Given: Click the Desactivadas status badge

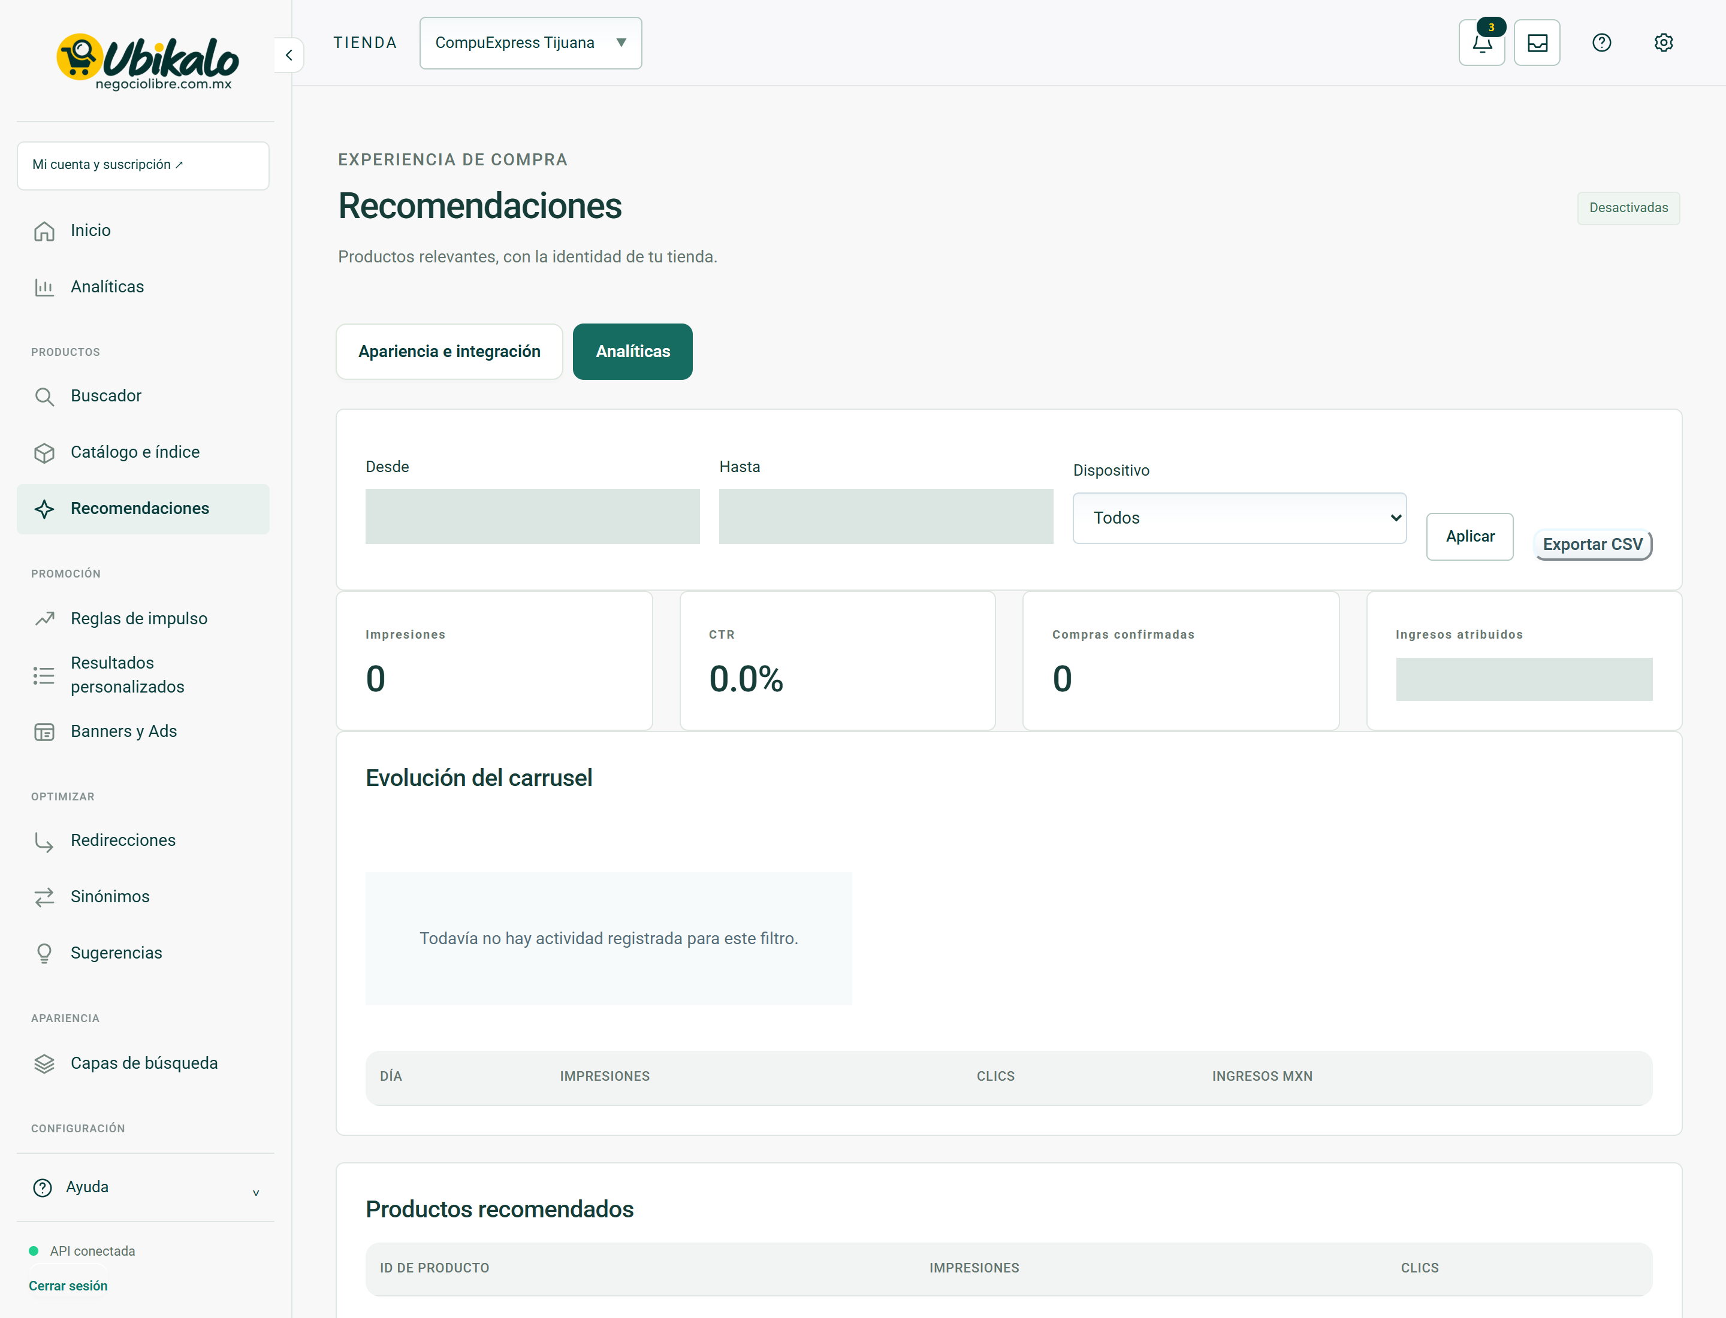Looking at the screenshot, I should pos(1629,208).
